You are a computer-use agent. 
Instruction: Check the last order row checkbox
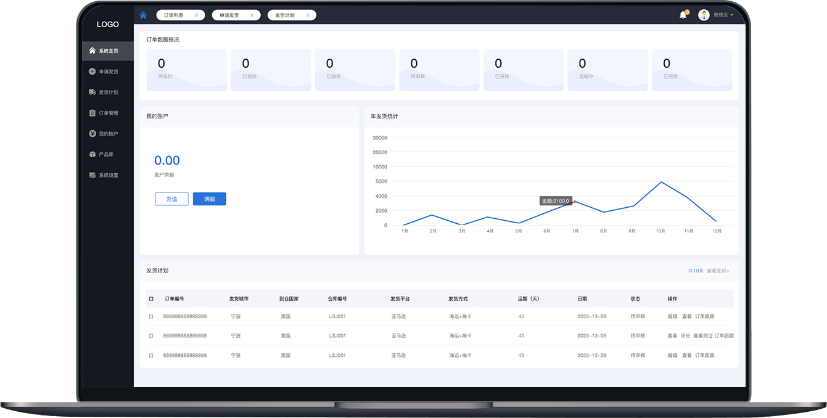click(151, 356)
